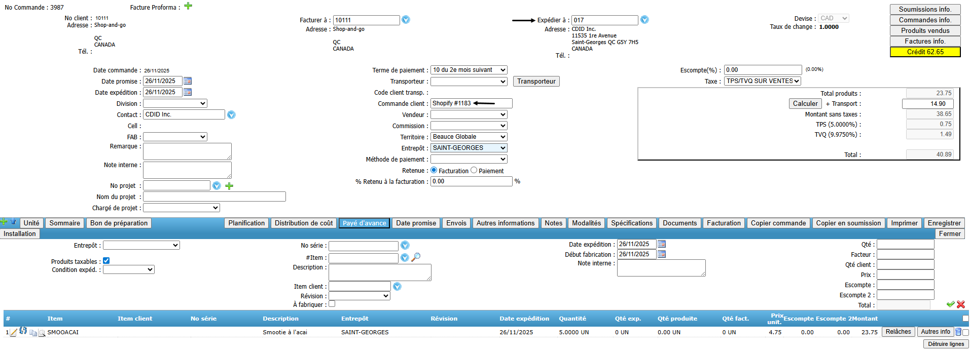The image size is (970, 354).
Task: Open the Facturation tab
Action: (724, 223)
